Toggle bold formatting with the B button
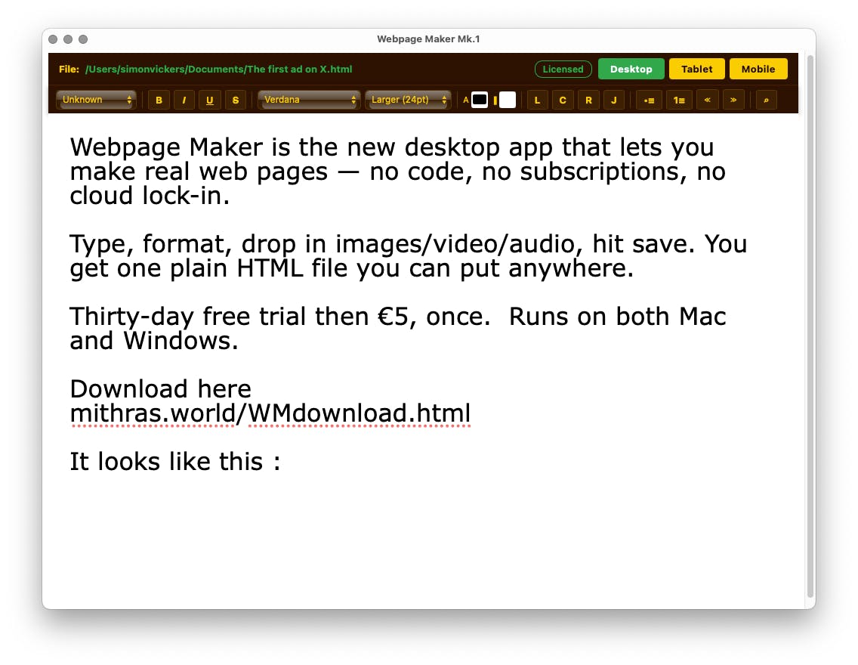This screenshot has width=858, height=665. tap(159, 101)
